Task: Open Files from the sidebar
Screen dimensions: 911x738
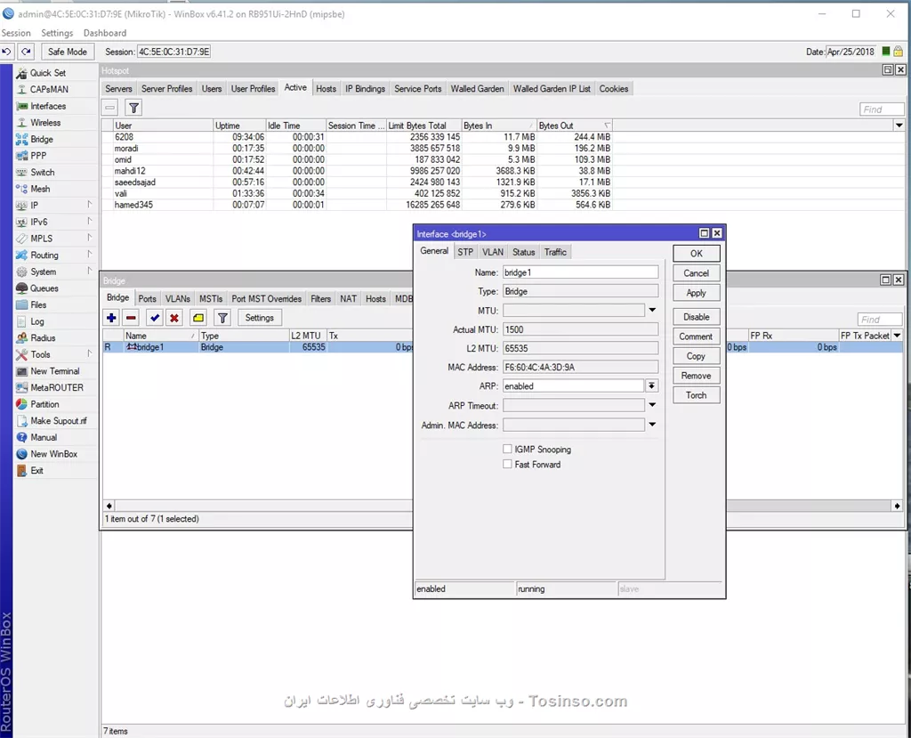Action: point(38,304)
